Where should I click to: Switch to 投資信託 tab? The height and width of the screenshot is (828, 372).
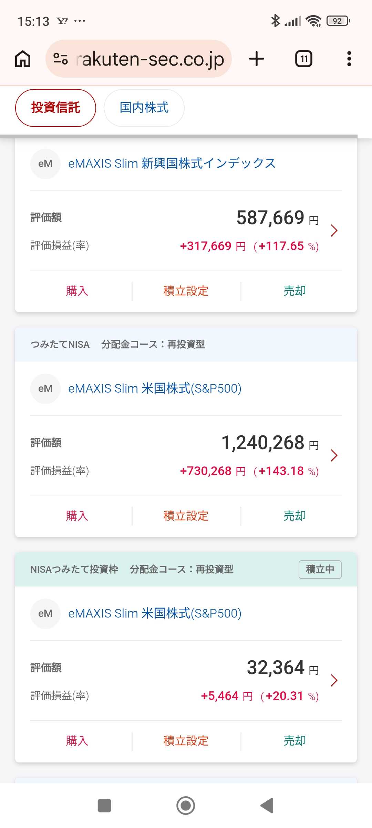[x=55, y=108]
